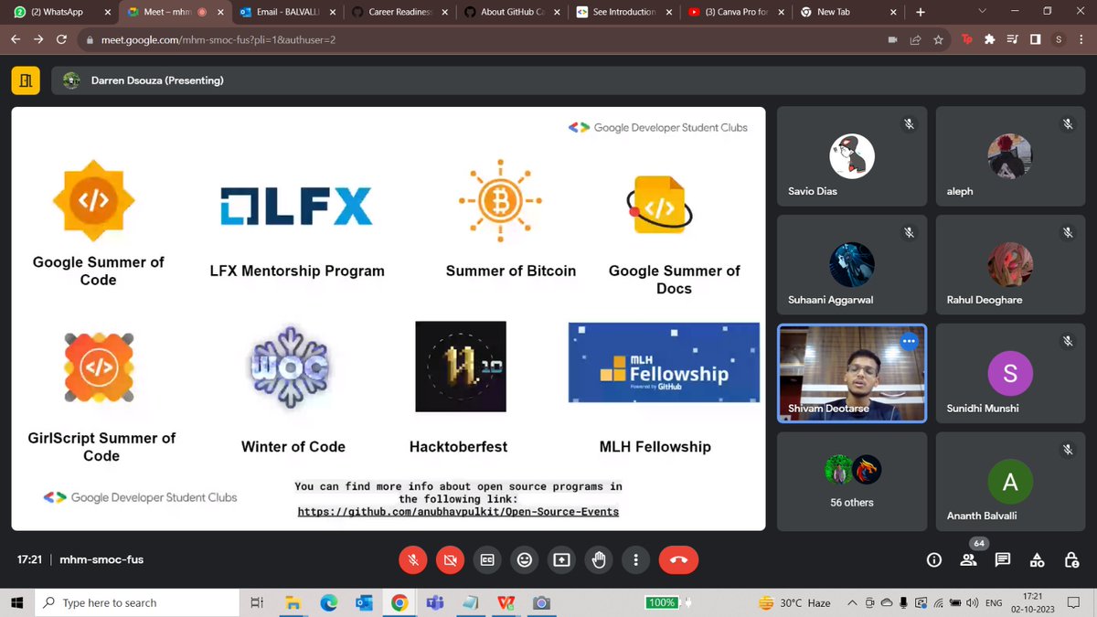Screen dimensions: 1097x617
Task: Open File Explorer from taskbar
Action: click(293, 602)
